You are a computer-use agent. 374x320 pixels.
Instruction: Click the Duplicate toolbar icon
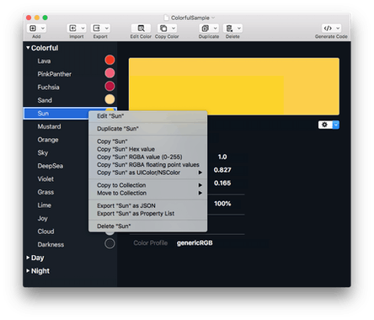(206, 28)
